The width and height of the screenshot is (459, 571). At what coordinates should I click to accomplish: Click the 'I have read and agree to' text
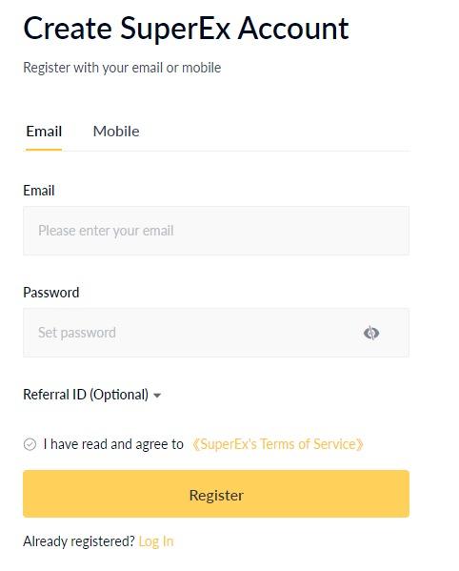(113, 444)
